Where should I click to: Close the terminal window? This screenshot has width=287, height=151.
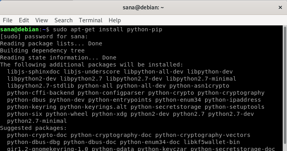280,7
